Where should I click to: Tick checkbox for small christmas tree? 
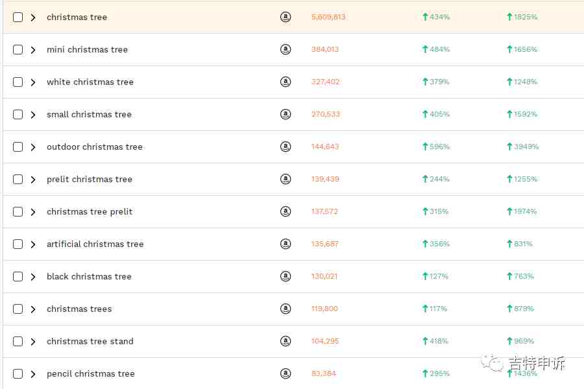coord(18,114)
